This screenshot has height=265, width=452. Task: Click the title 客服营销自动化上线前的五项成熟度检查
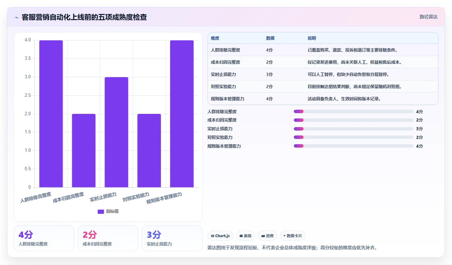84,17
